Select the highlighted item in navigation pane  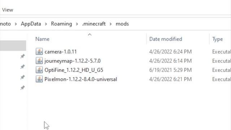pos(13,45)
